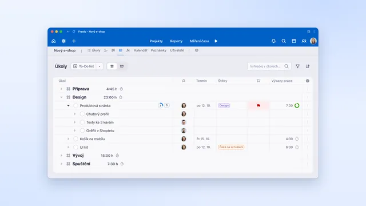Collapse Produktová stránka subtasks
The height and width of the screenshot is (206, 366).
(69, 105)
